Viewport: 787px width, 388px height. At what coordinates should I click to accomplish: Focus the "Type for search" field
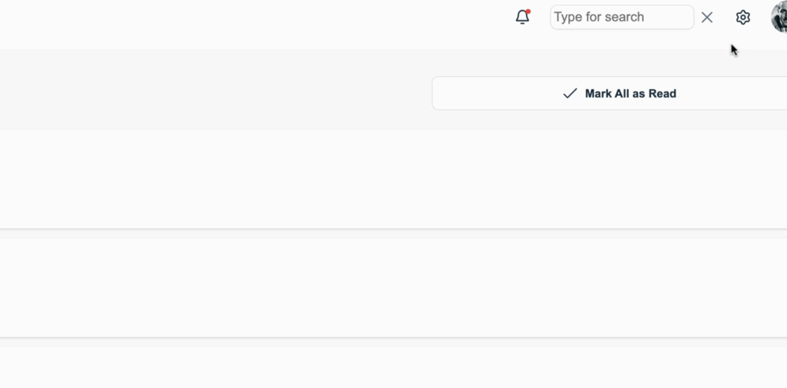pos(622,17)
